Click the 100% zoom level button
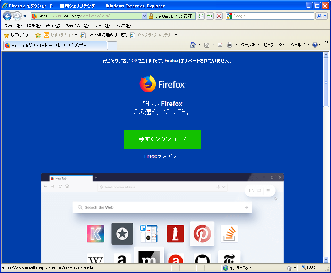Image resolution: width=331 pixels, height=273 pixels. tap(308, 267)
